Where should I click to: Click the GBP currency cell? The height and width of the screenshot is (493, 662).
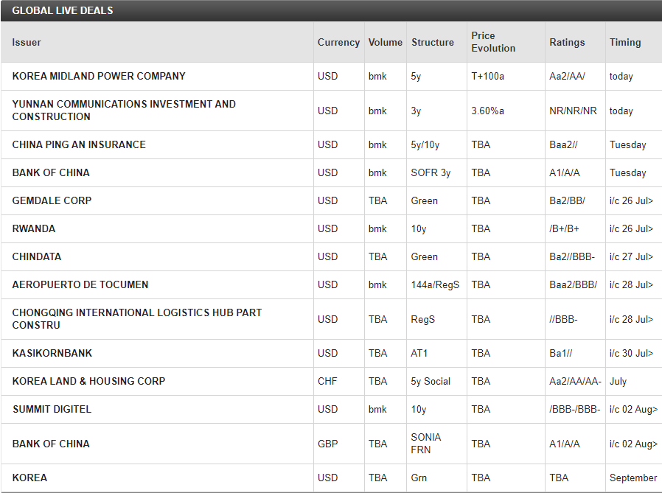327,444
